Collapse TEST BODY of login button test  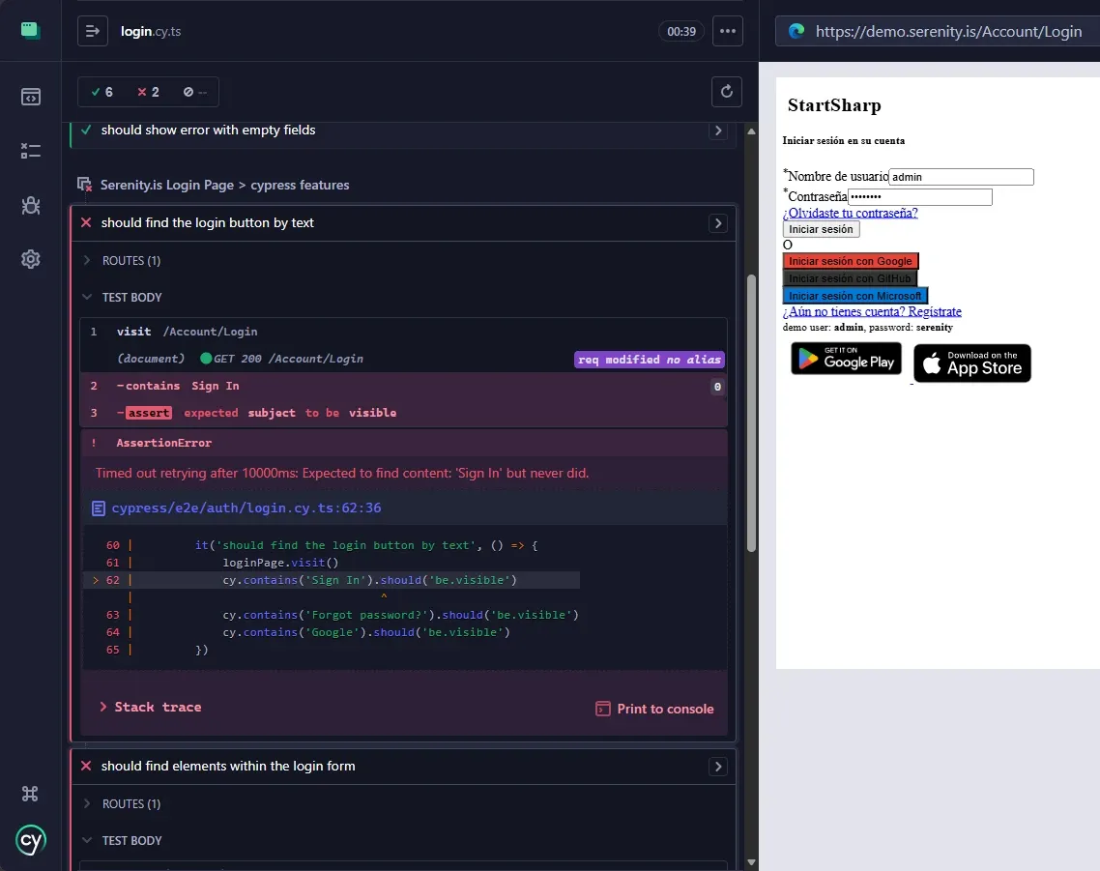pos(131,298)
